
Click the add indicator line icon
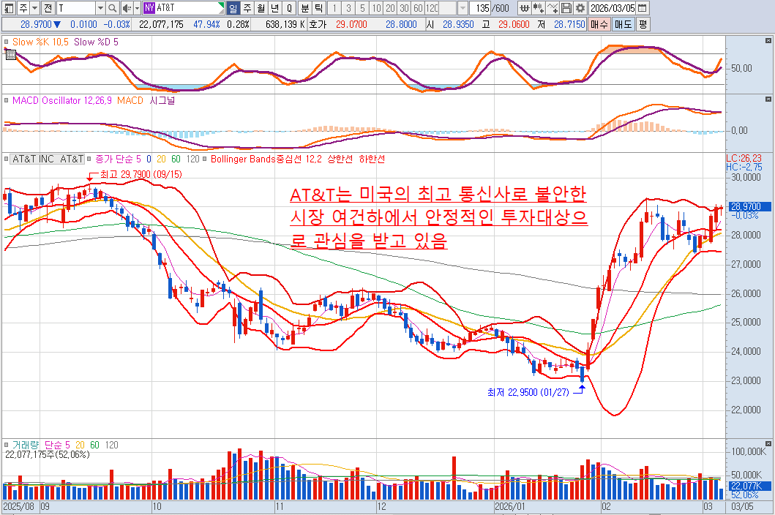coord(553,8)
